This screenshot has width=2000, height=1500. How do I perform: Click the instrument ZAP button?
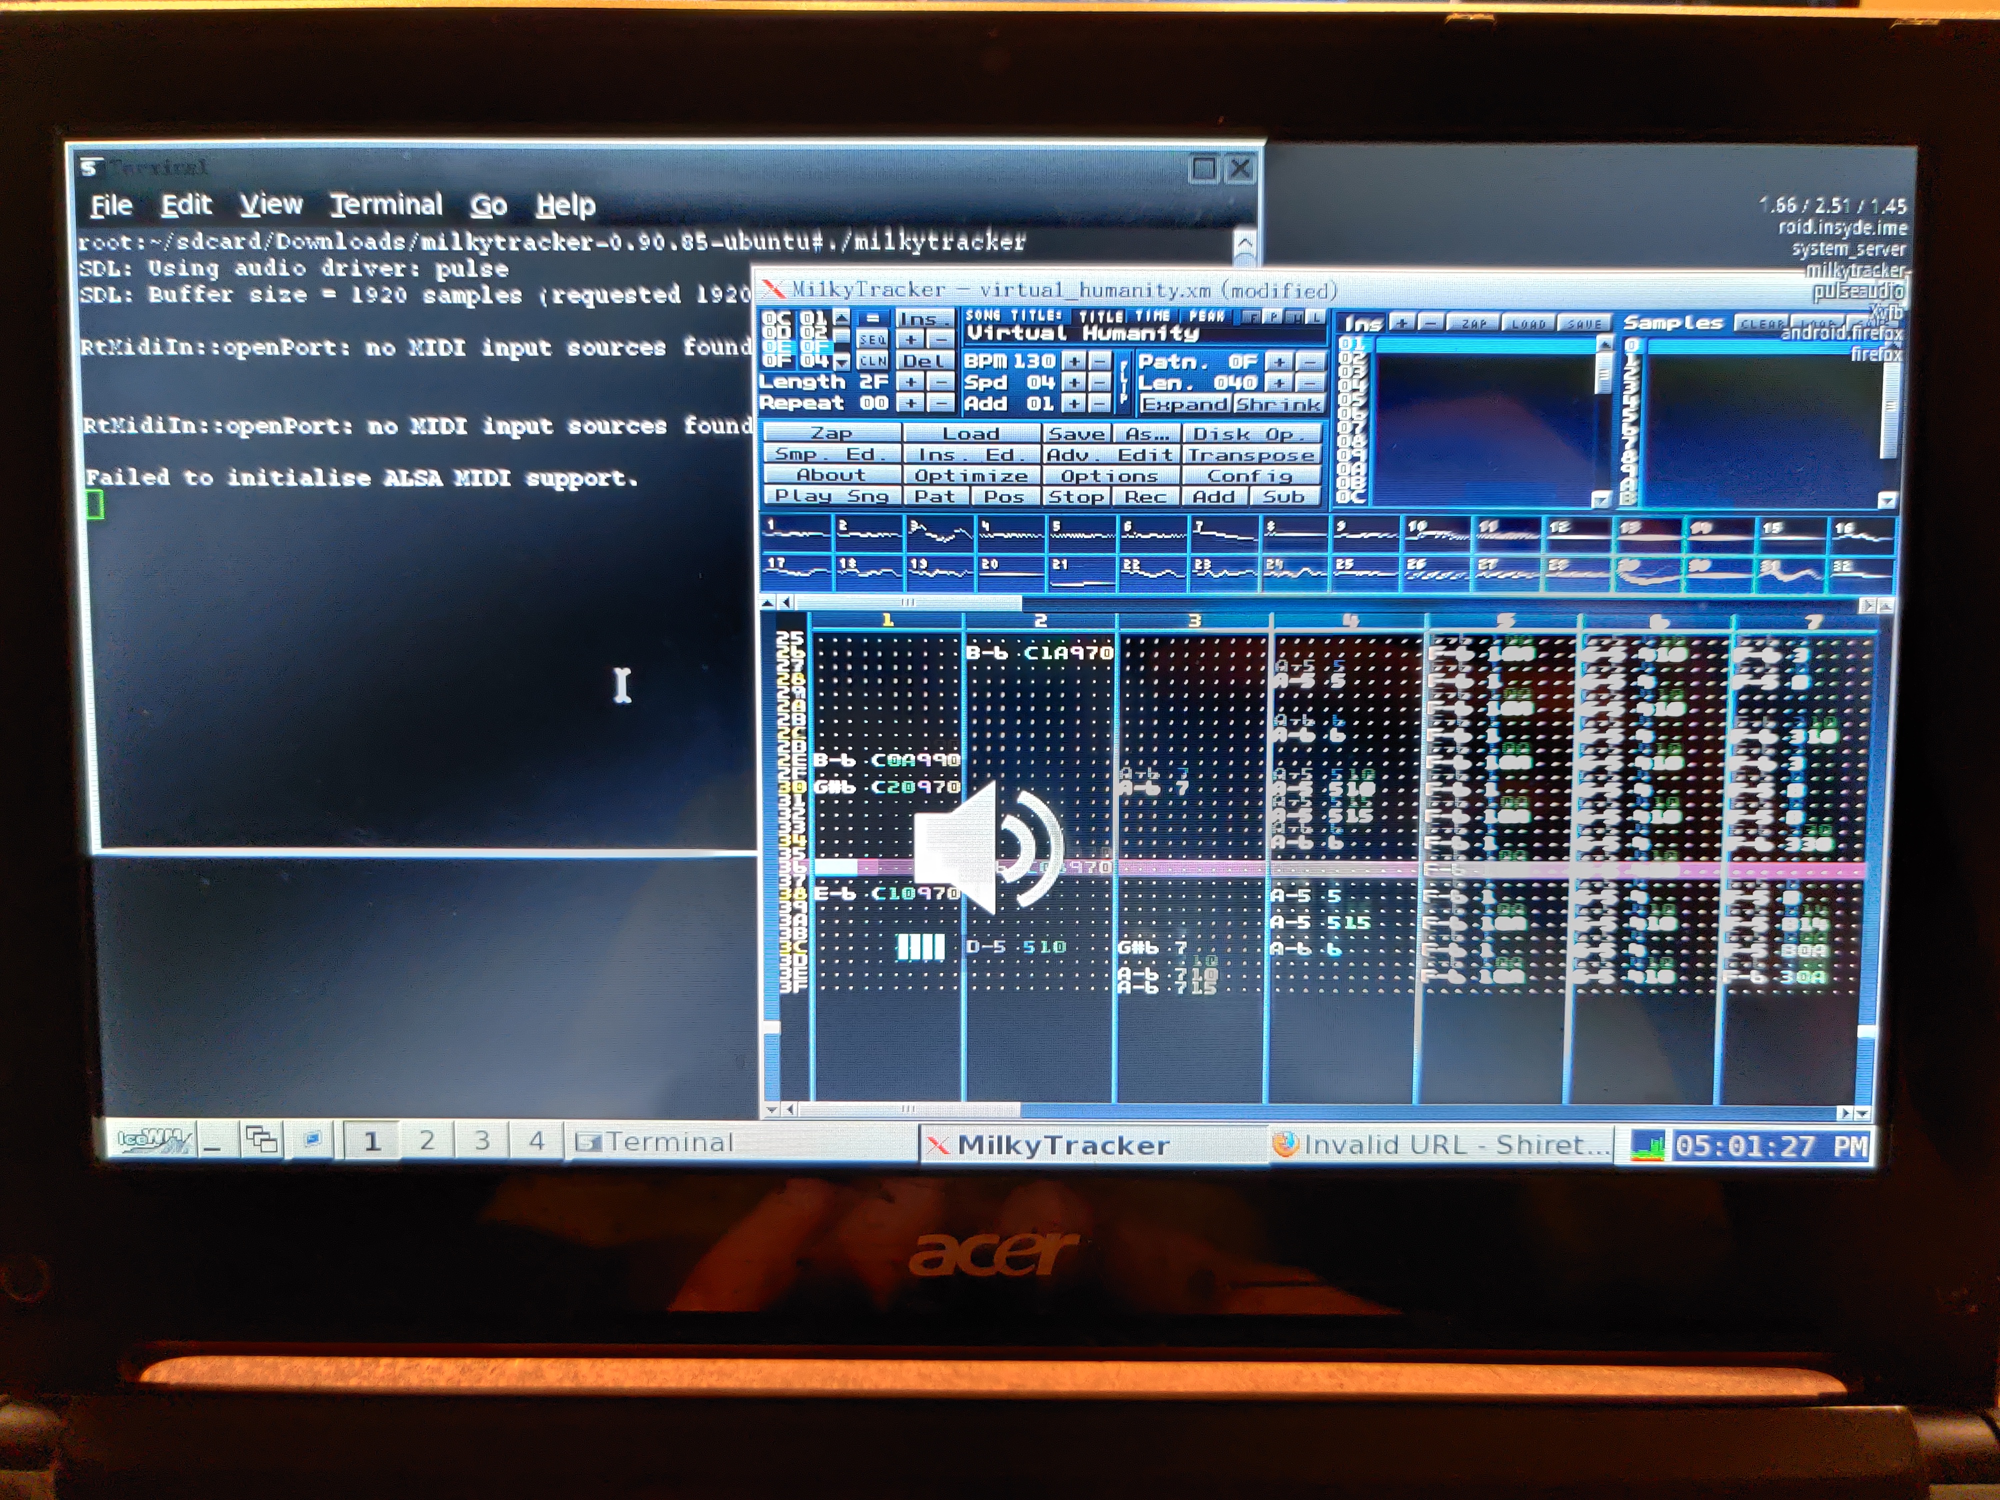click(1473, 323)
